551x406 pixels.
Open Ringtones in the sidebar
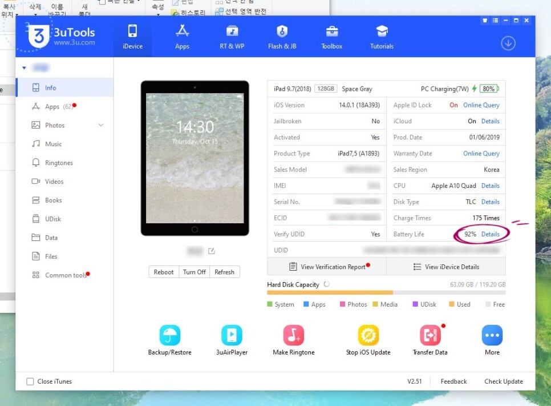coord(65,163)
